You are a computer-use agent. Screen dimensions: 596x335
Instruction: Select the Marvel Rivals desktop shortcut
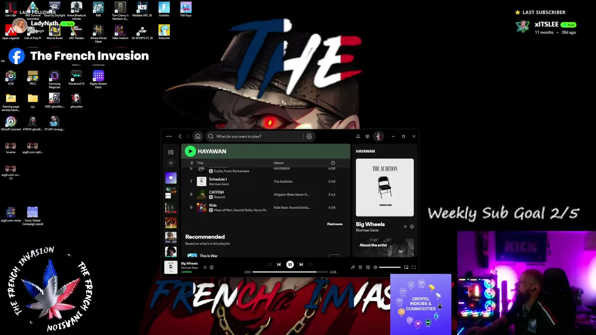(x=54, y=33)
